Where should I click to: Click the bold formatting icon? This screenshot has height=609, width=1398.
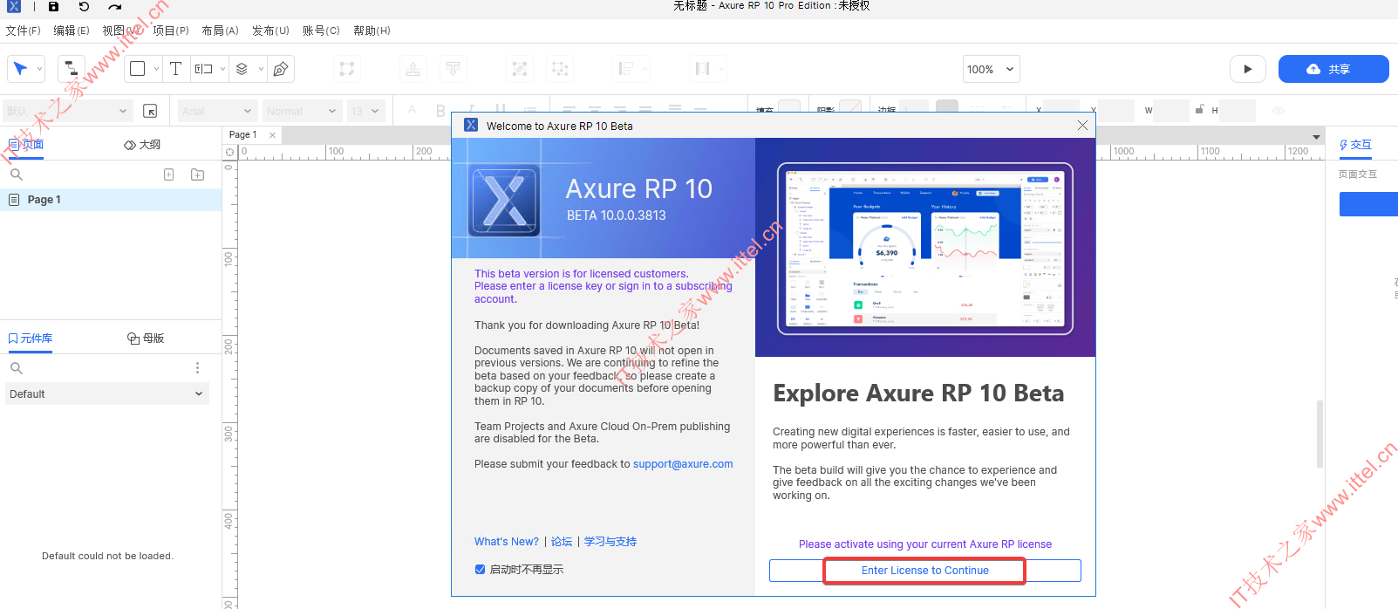(440, 111)
